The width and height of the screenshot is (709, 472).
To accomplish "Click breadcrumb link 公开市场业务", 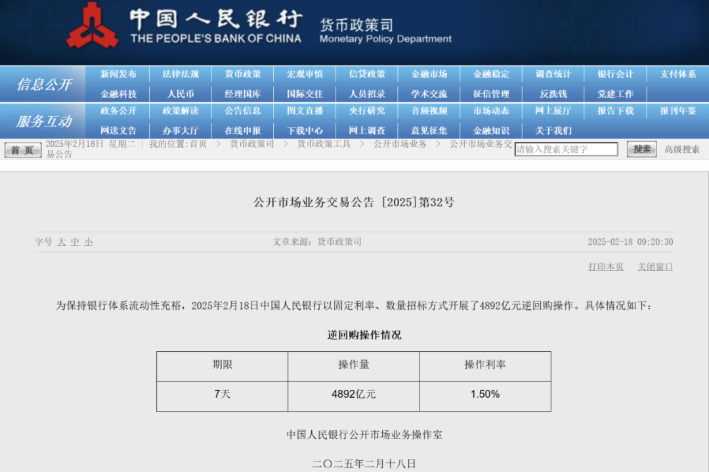I will [400, 144].
